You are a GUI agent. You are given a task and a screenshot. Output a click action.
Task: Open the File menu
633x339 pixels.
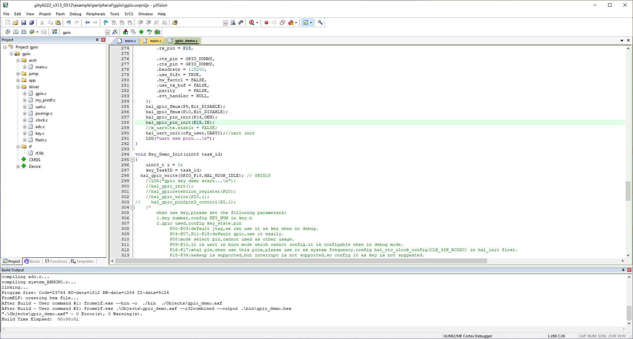tap(6, 14)
